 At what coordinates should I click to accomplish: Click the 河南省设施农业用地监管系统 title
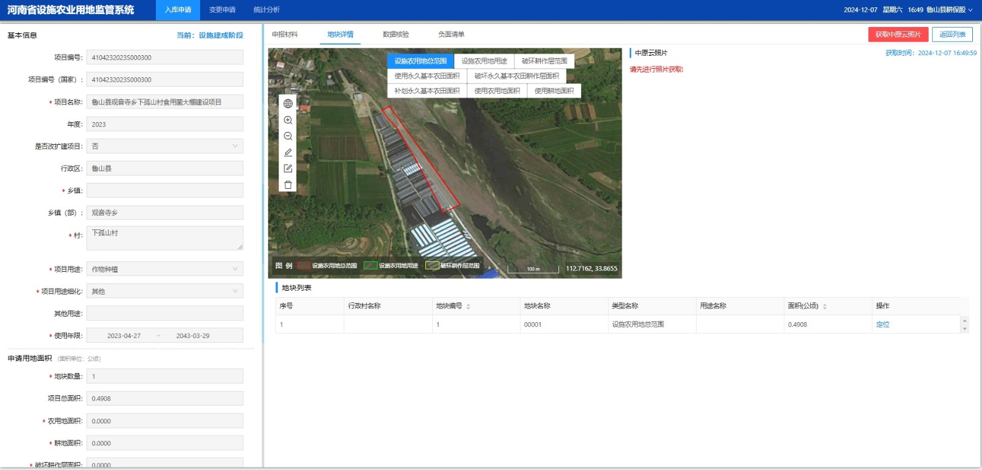(71, 10)
